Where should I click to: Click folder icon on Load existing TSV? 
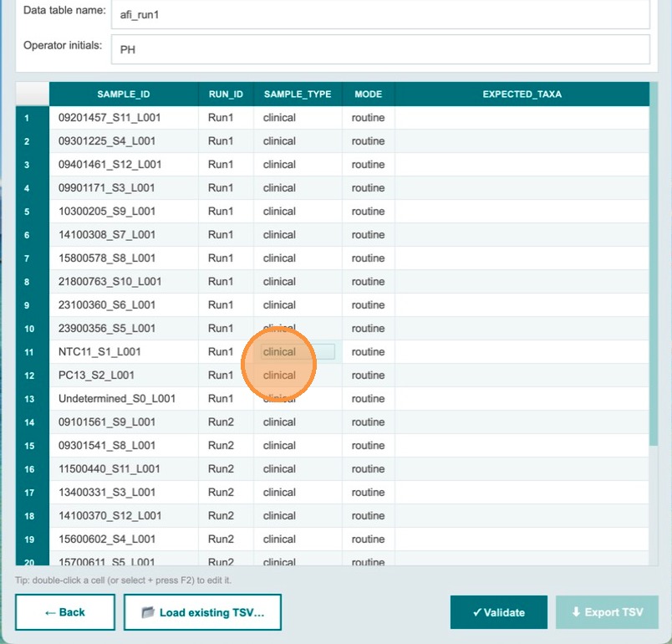(148, 612)
